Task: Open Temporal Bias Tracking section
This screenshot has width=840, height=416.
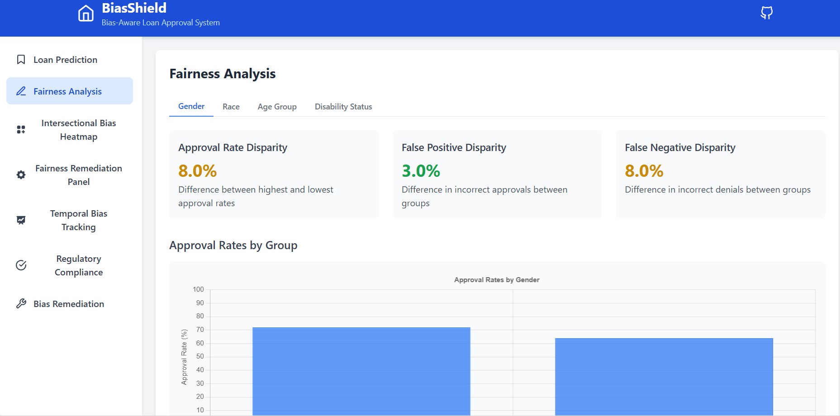Action: tap(70, 220)
